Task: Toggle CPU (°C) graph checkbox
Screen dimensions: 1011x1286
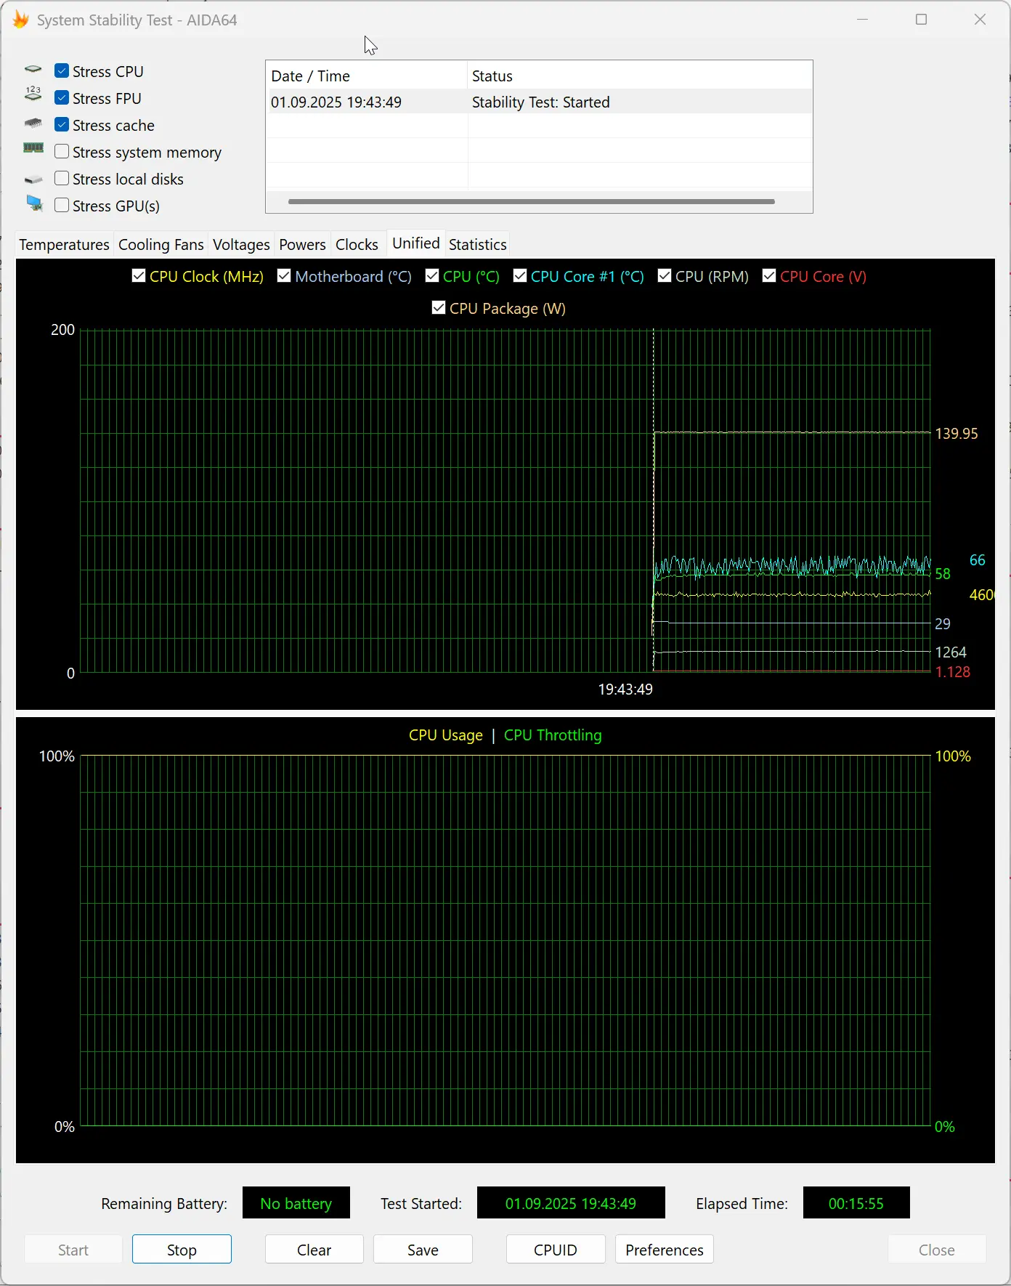Action: [432, 276]
